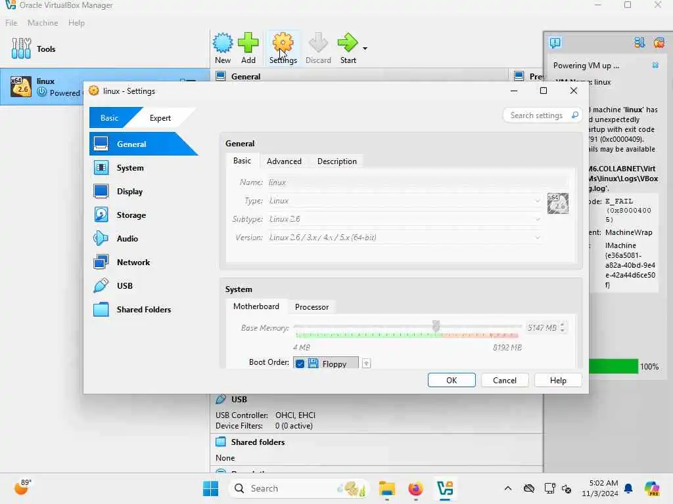Show hidden tray icons chevron
The image size is (673, 504).
(x=508, y=488)
